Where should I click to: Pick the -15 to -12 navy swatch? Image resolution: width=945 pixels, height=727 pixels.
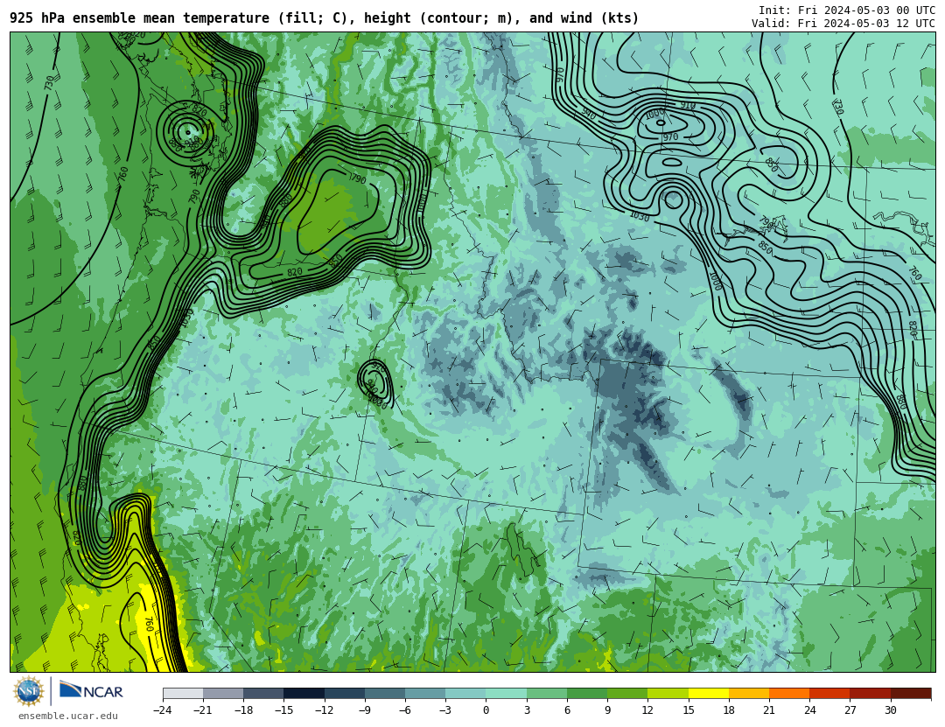point(304,693)
